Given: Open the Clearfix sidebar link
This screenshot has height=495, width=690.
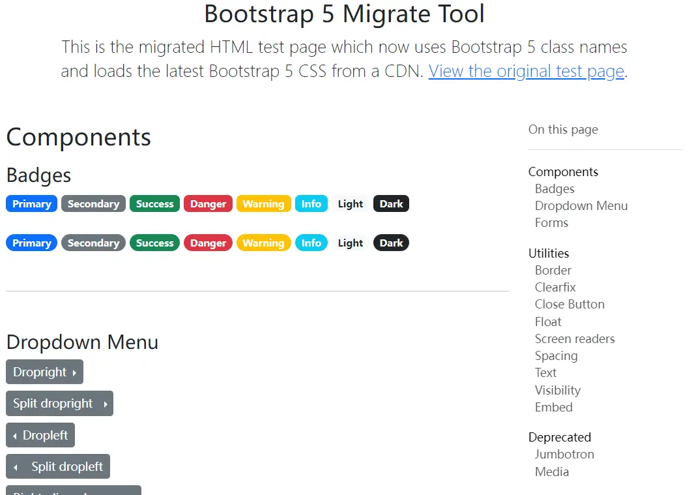Looking at the screenshot, I should [x=555, y=287].
